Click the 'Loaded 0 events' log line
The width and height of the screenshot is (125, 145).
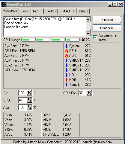[16, 27]
